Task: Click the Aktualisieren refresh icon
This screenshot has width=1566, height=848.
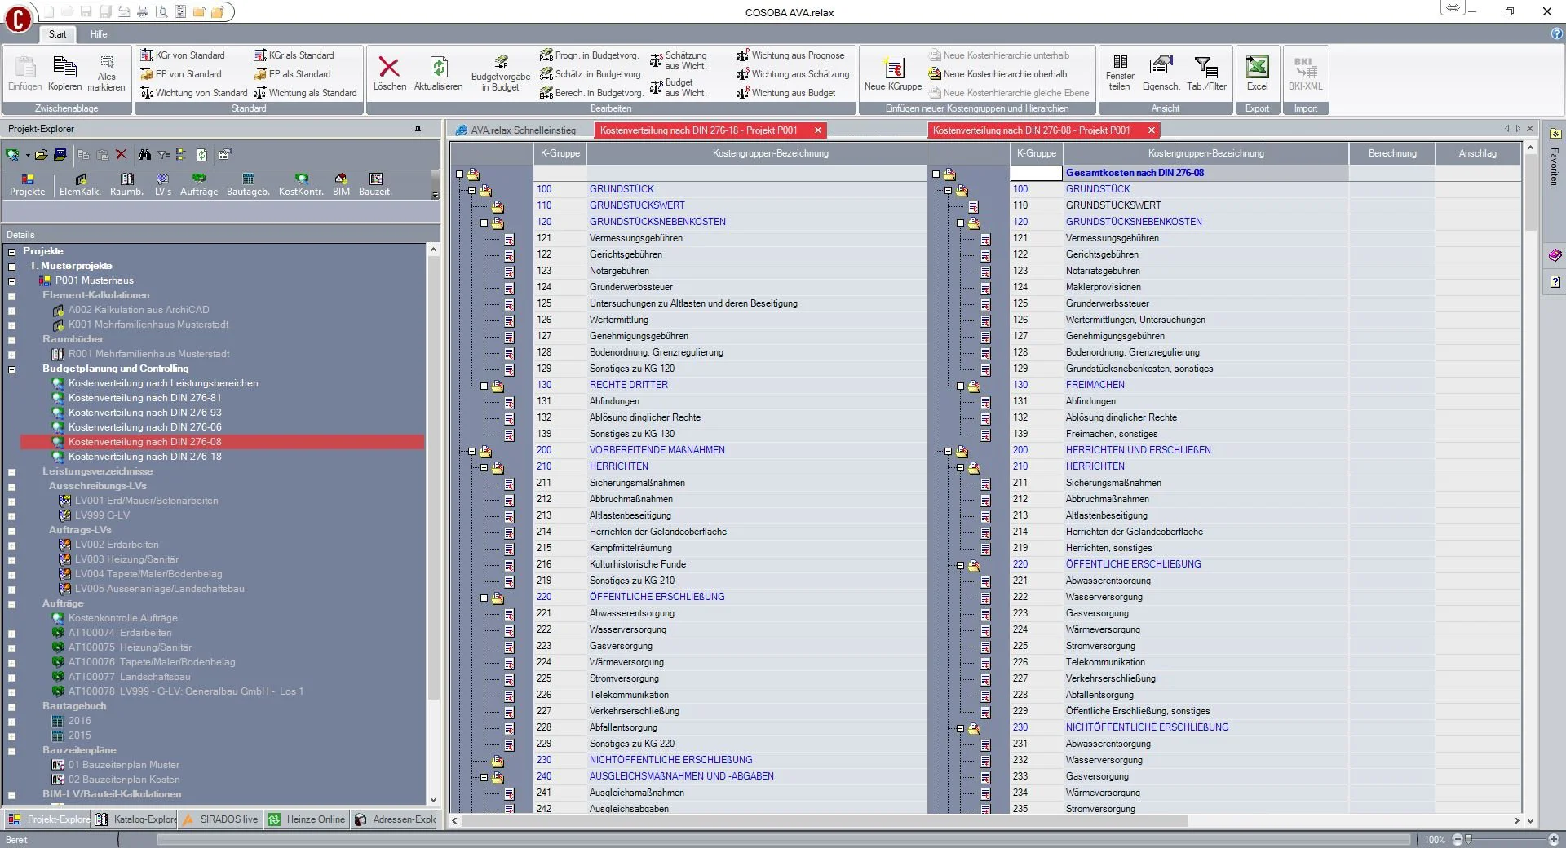Action: point(438,68)
